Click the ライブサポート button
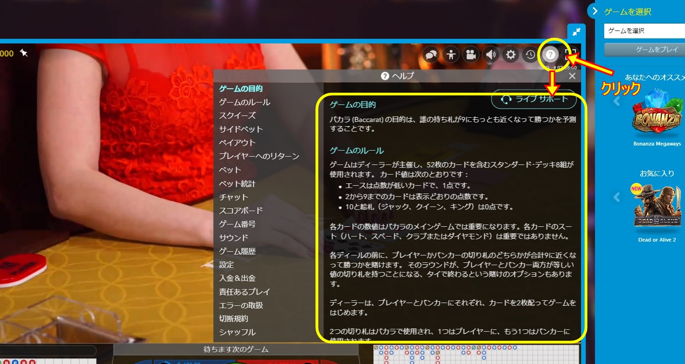Image resolution: width=685 pixels, height=364 pixels. coord(534,99)
